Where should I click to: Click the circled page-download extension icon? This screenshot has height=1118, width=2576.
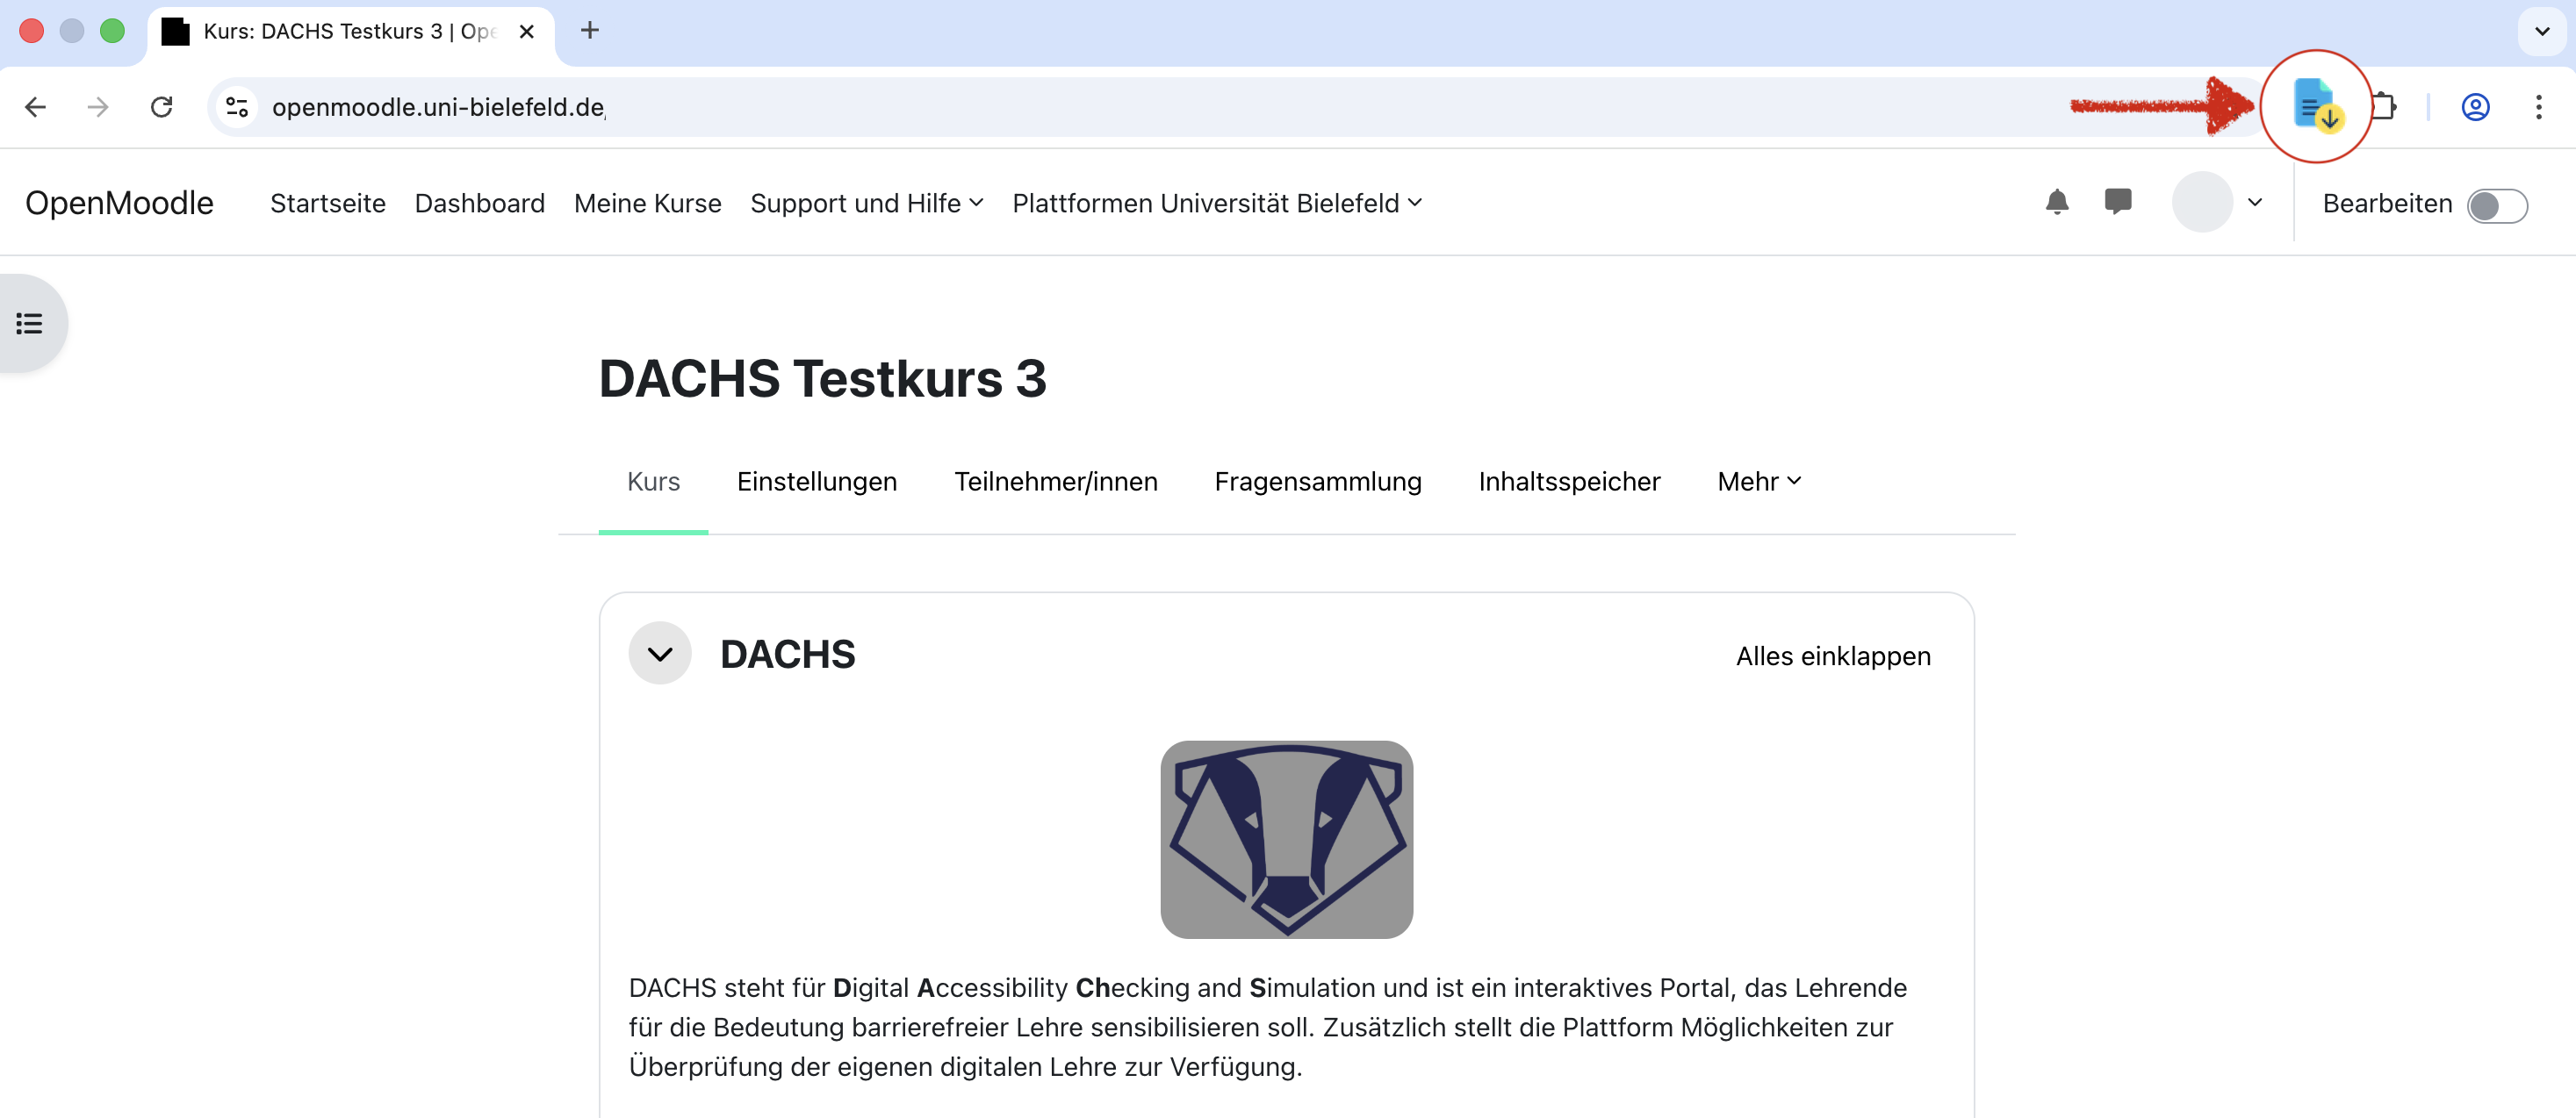point(2317,107)
